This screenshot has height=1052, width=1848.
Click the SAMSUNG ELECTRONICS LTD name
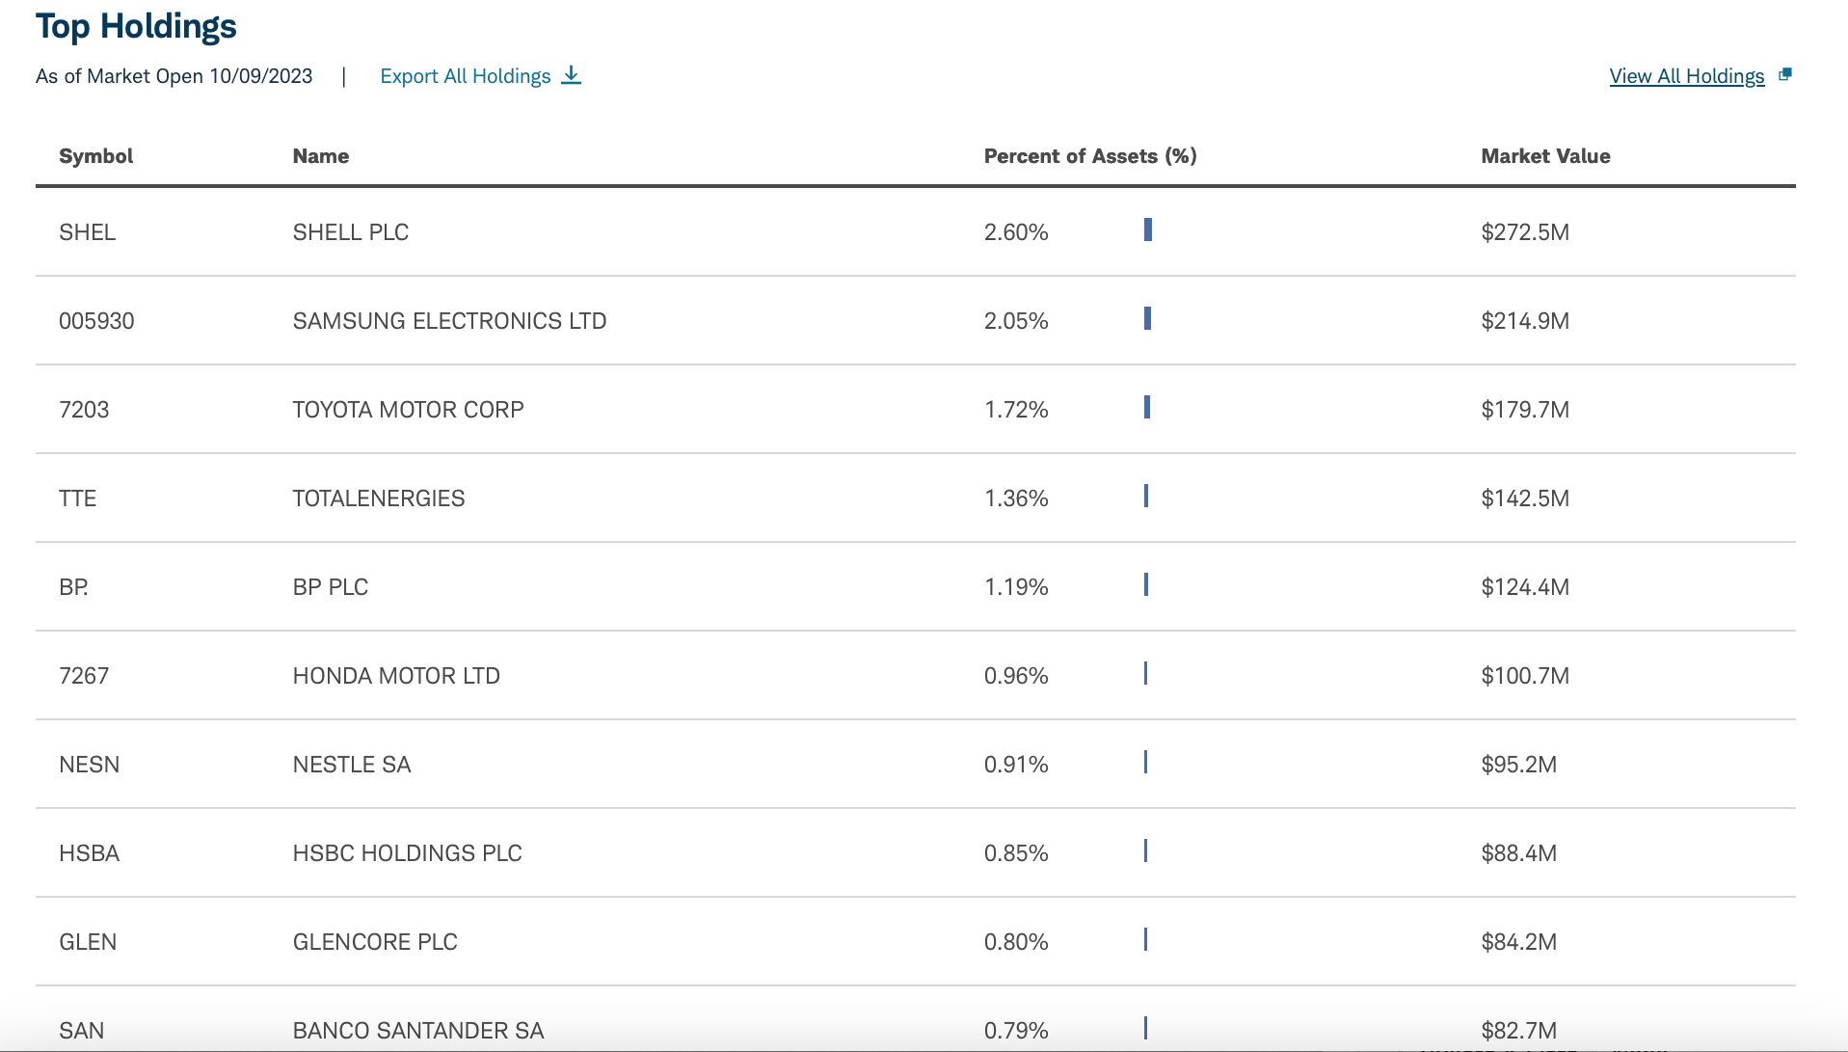tap(449, 321)
